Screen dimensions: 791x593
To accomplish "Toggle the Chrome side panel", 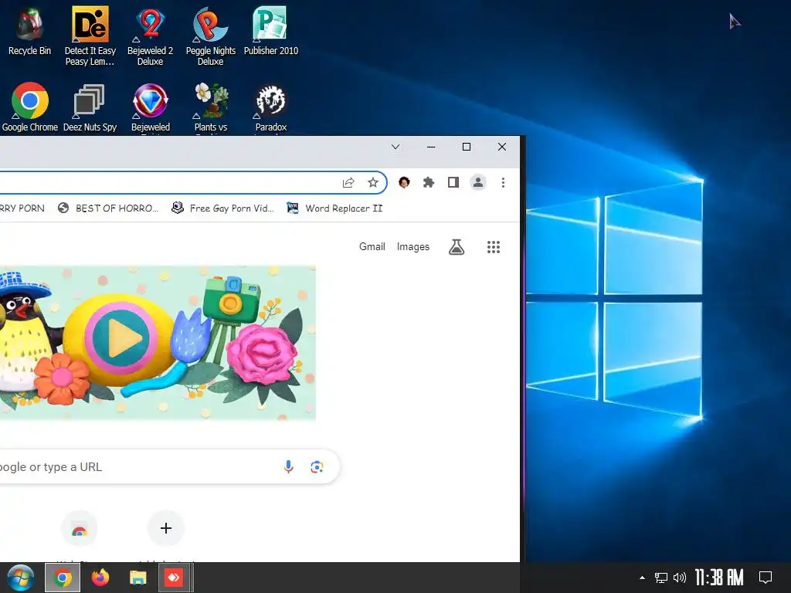I will (453, 182).
